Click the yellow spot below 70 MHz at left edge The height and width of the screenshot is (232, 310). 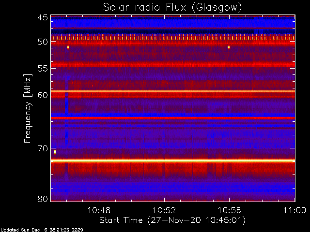(x=55, y=152)
